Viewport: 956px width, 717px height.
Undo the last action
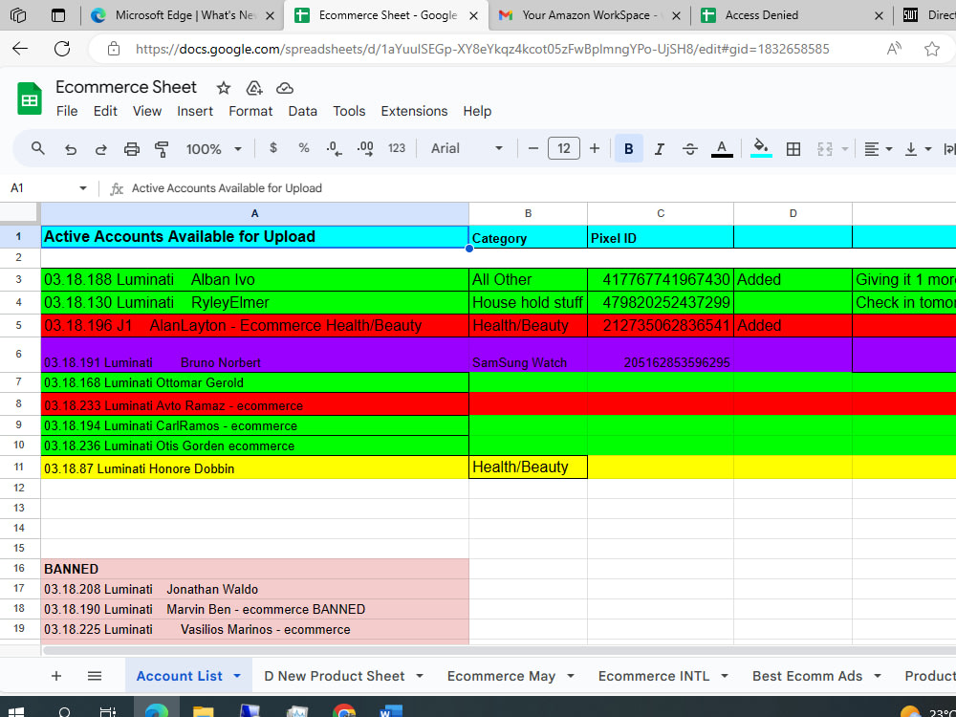71,149
